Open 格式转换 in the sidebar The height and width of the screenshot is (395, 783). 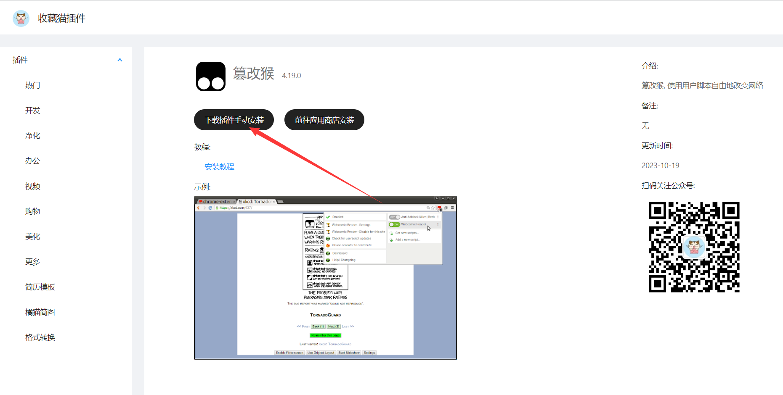pos(40,337)
